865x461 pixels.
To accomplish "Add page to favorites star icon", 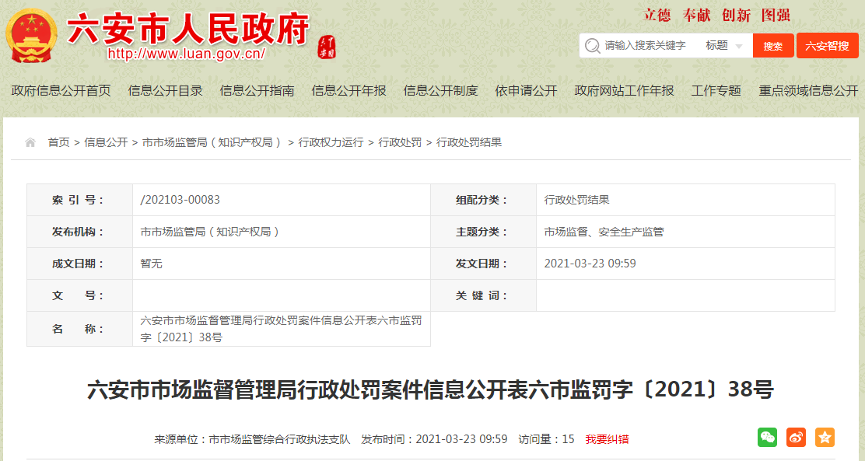I will click(825, 437).
